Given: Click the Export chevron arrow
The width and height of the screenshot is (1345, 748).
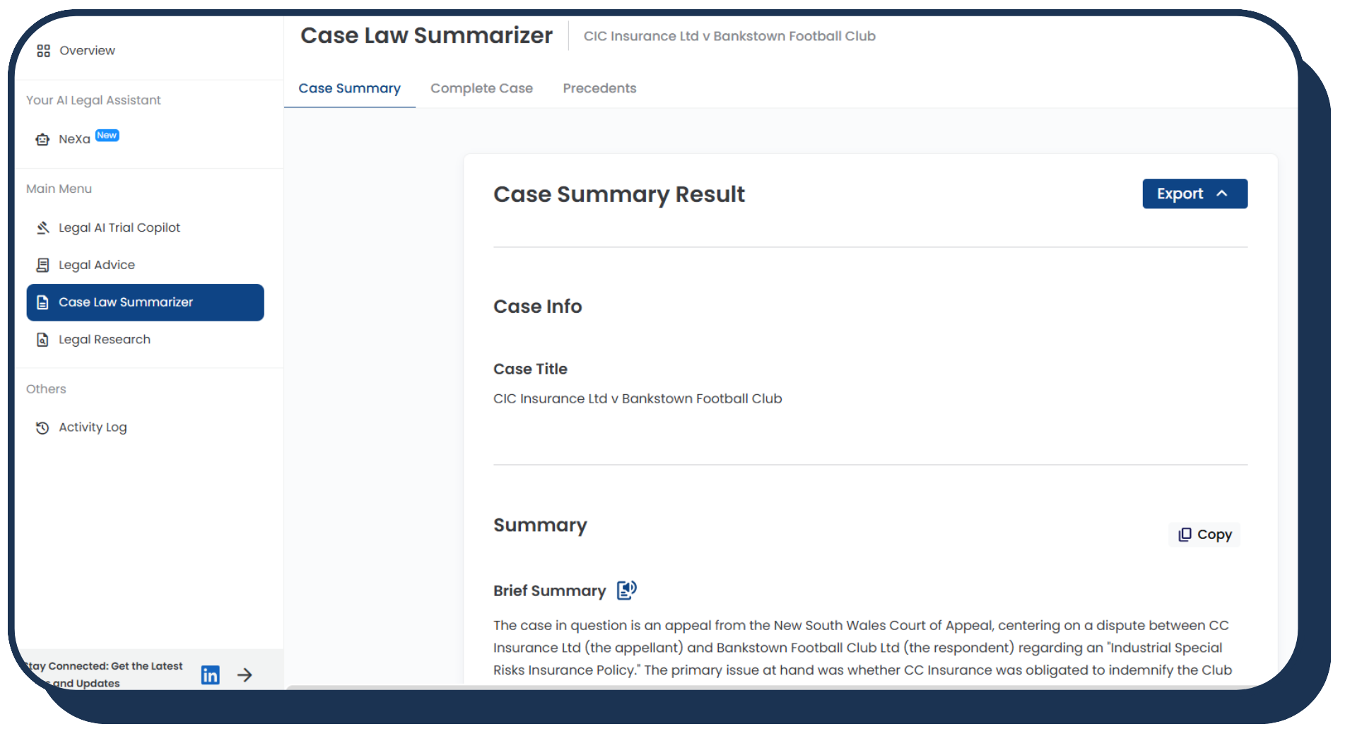Looking at the screenshot, I should 1222,194.
